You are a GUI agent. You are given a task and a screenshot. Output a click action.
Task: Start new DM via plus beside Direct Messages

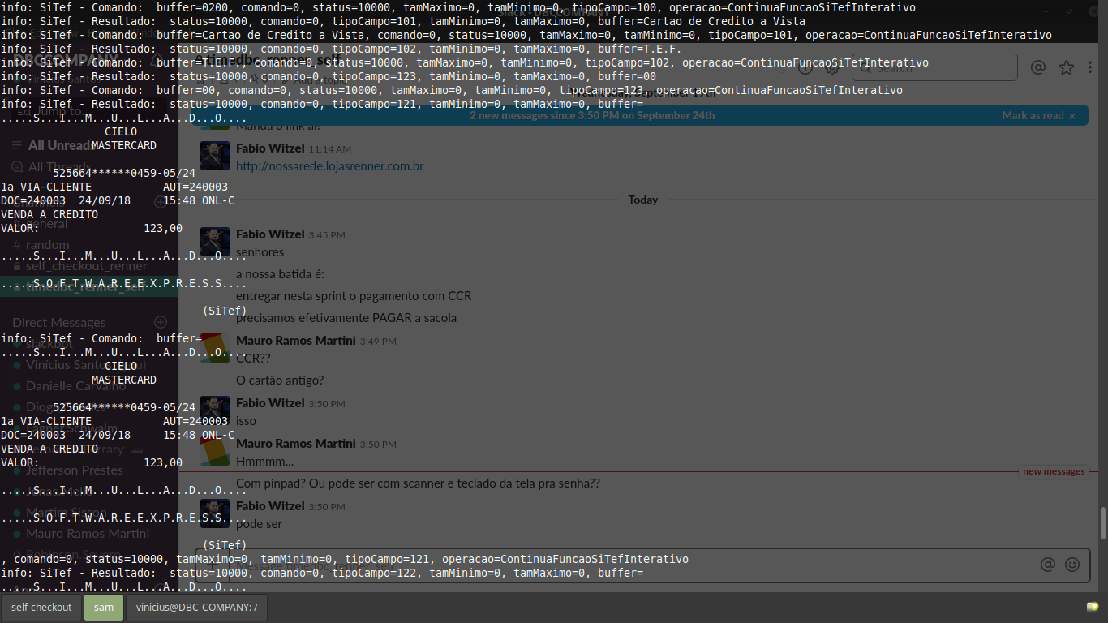161,322
